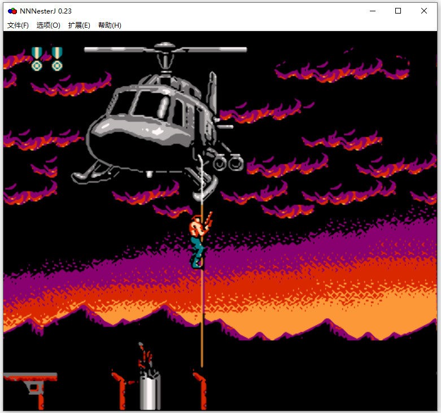Screen dimensions: 441x413
Task: Open the 扩展(E) menu
Action: point(79,25)
